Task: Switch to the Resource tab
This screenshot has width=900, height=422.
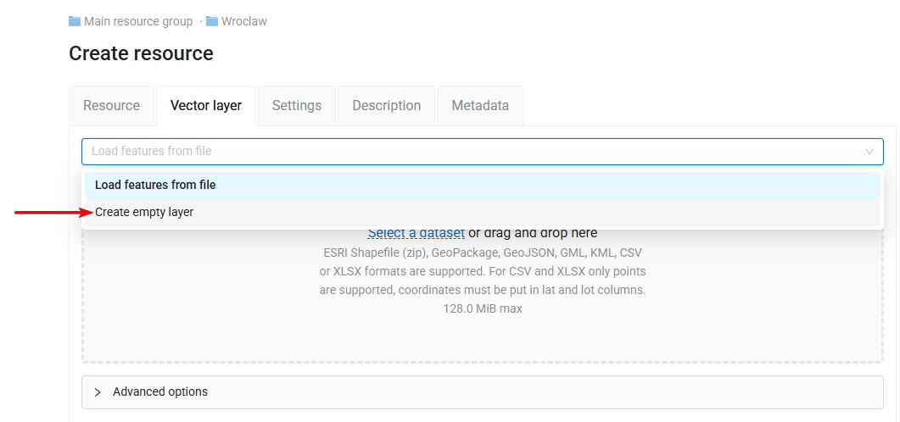Action: (x=111, y=106)
